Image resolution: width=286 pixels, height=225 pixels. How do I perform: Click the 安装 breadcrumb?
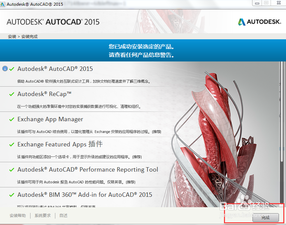click(12, 37)
